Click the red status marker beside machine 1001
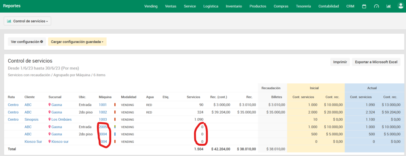Screen dimensions: 406x156 (x=115, y=105)
